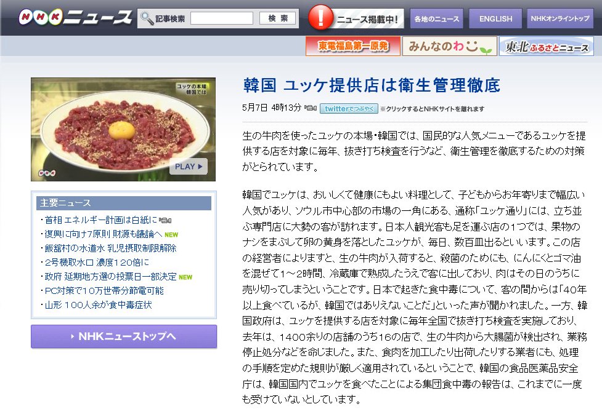The width and height of the screenshot is (602, 412).
Task: Click the NHK News logo
Action: (x=75, y=17)
